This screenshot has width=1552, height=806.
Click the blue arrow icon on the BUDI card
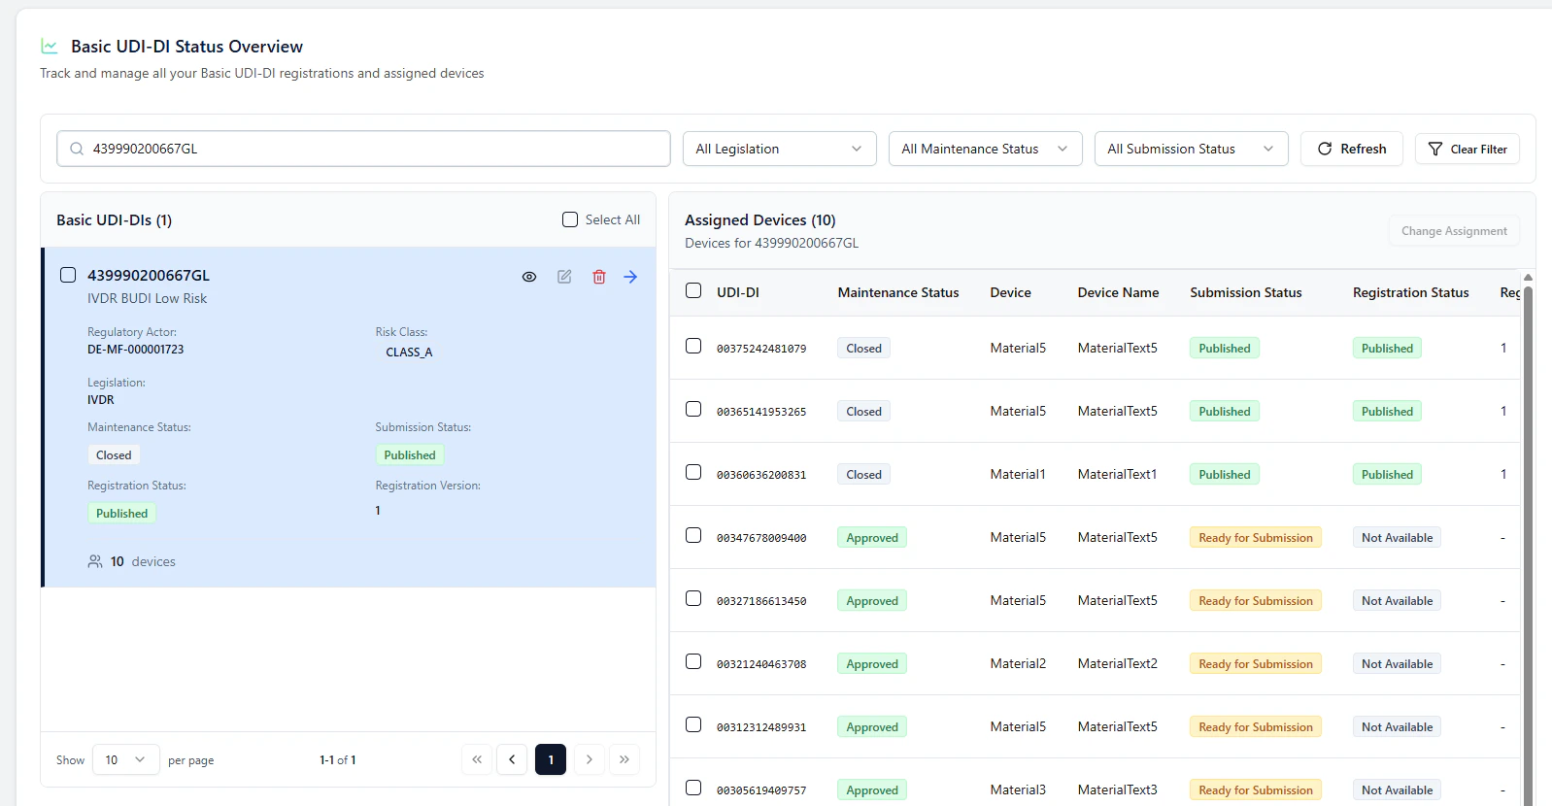pos(630,277)
